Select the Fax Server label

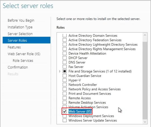pyautogui.click(x=76, y=67)
